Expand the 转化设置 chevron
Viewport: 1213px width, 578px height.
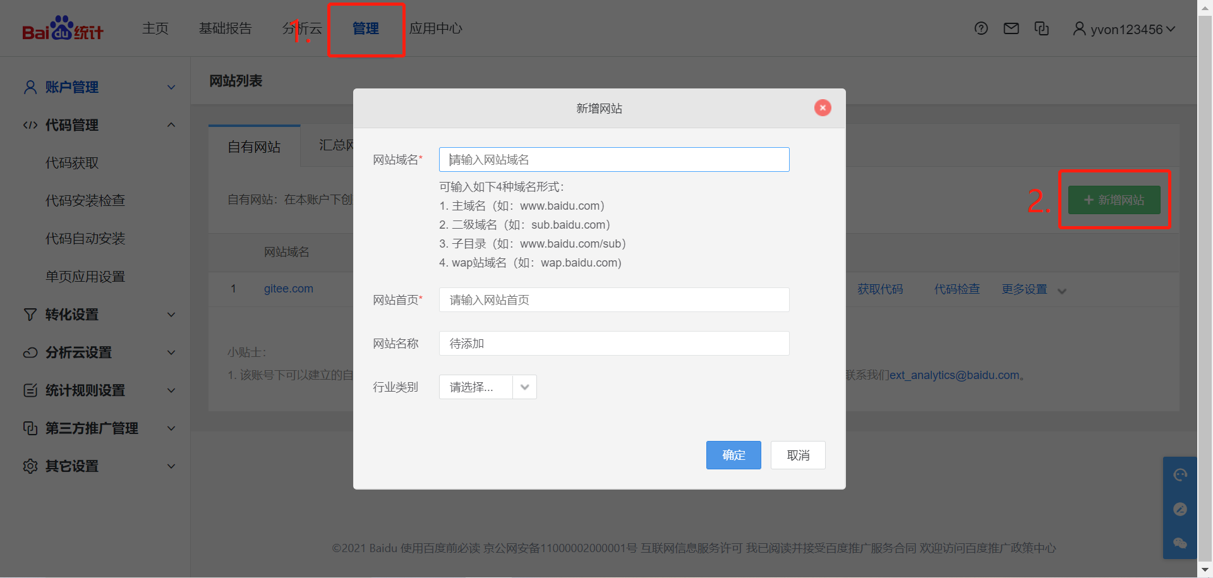171,315
